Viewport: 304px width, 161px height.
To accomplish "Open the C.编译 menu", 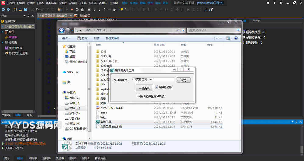I will click(72, 3).
